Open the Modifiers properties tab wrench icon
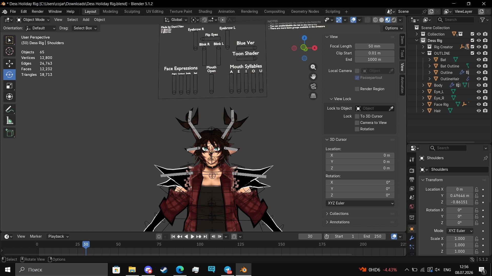The height and width of the screenshot is (276, 492). [412, 238]
